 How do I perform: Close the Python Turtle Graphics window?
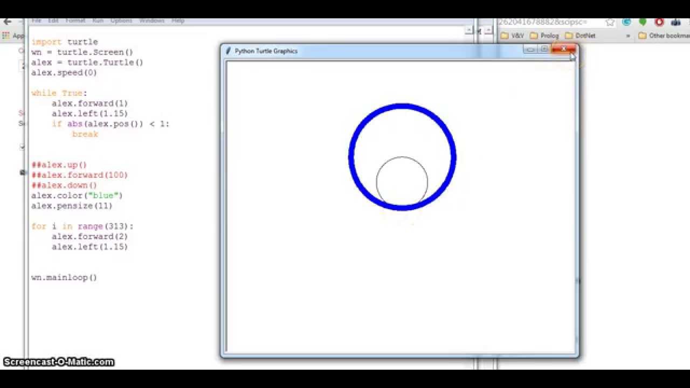point(563,49)
